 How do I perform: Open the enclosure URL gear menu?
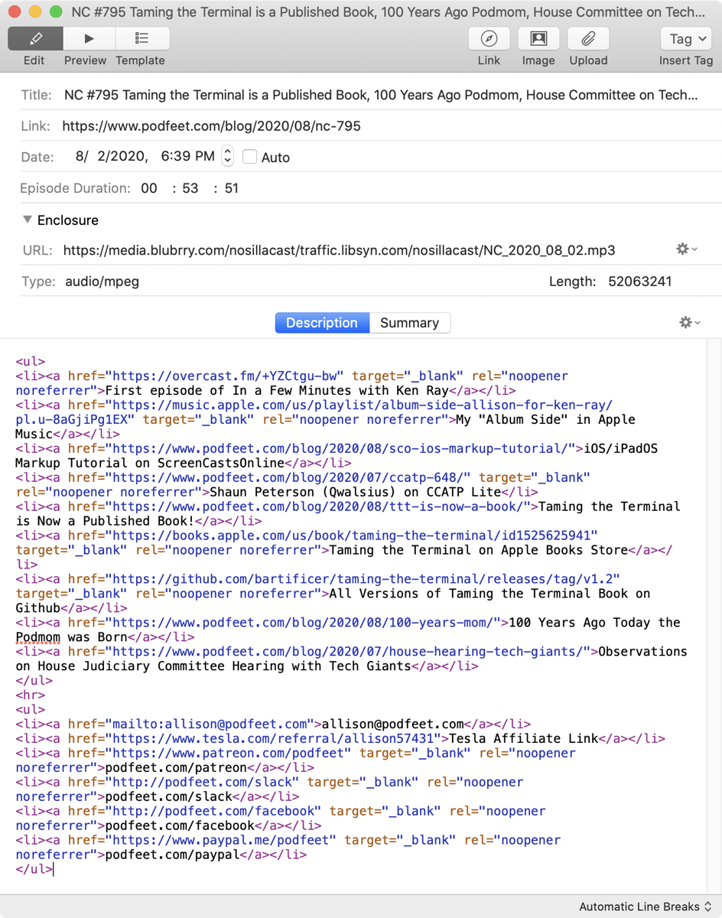(686, 249)
